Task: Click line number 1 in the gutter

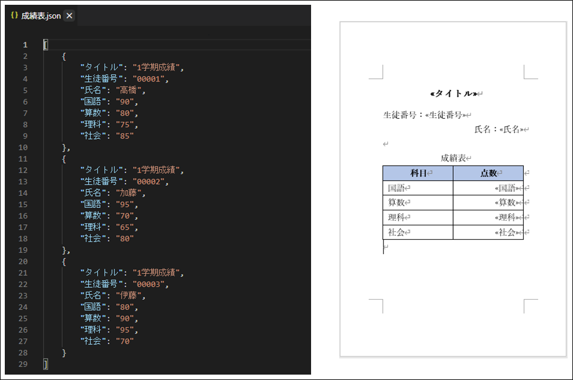Action: (25, 44)
